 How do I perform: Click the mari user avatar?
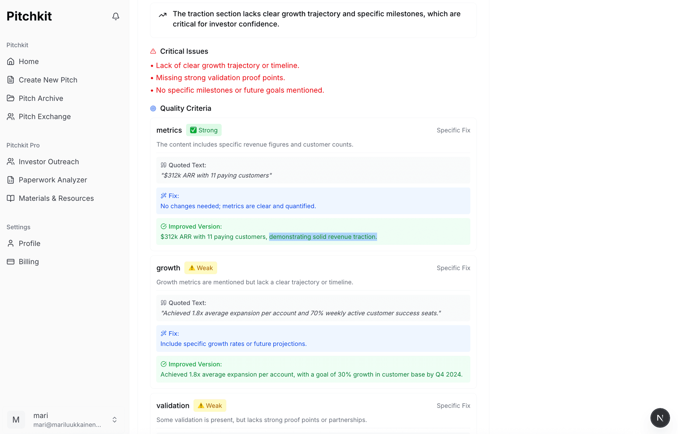coord(16,420)
